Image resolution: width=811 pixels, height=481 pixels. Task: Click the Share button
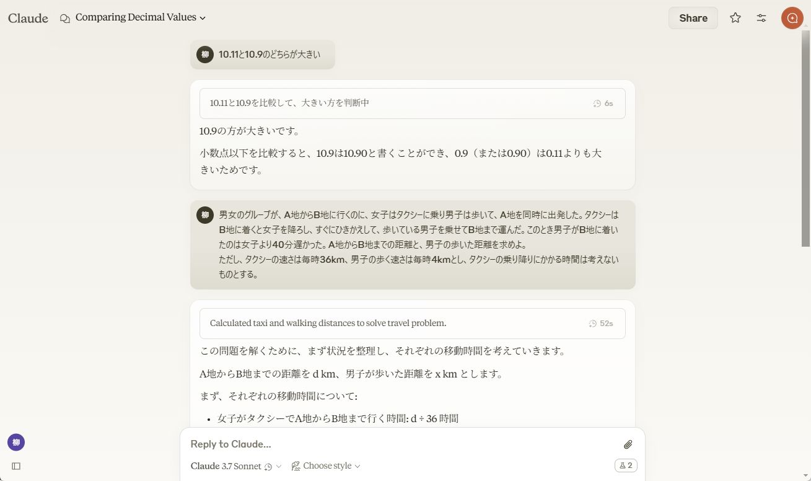click(x=693, y=18)
